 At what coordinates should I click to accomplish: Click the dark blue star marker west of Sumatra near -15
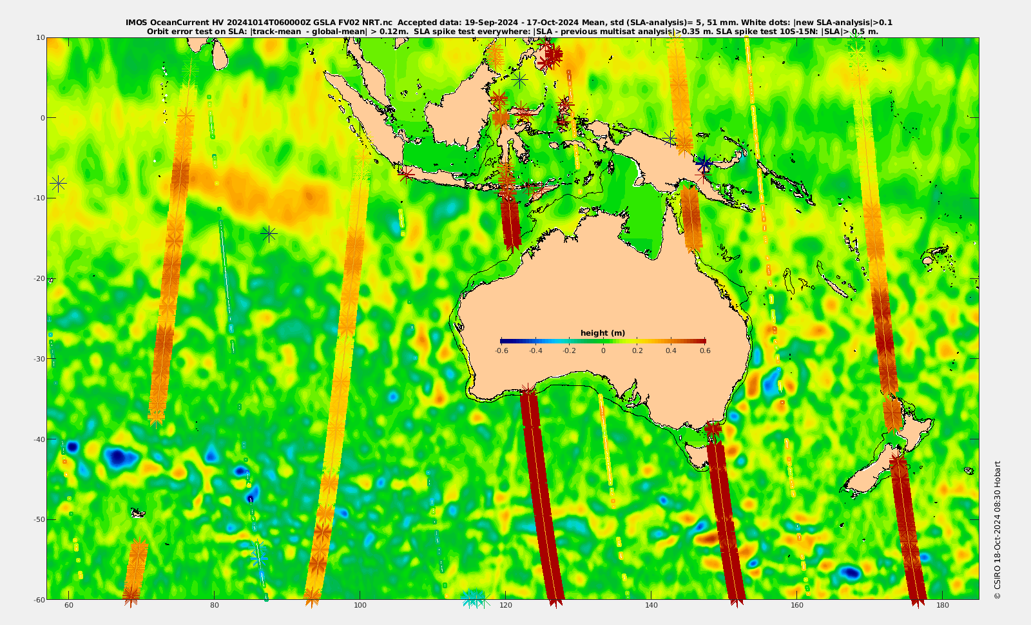269,234
